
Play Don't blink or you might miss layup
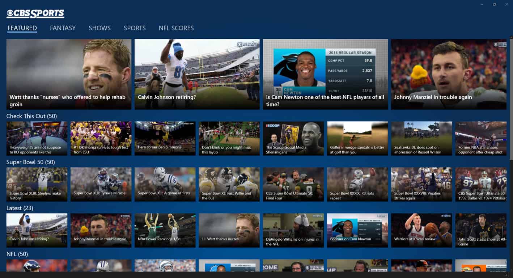tap(229, 138)
